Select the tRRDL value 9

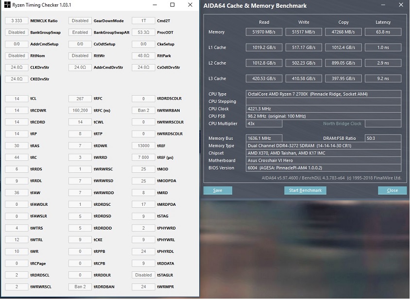point(17,181)
